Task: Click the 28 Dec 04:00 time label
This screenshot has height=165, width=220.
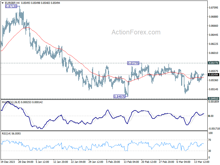Action: (26, 162)
